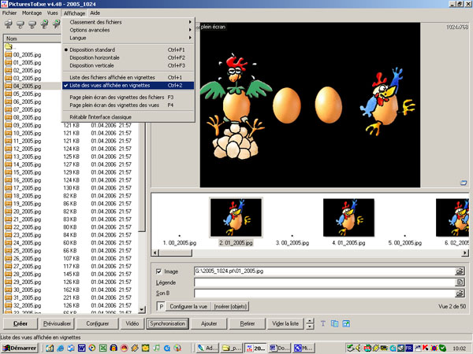Viewport: 473px width, 354px height.
Task: Click the small blue icon at preview's bottom-right corner
Action: click(x=464, y=183)
